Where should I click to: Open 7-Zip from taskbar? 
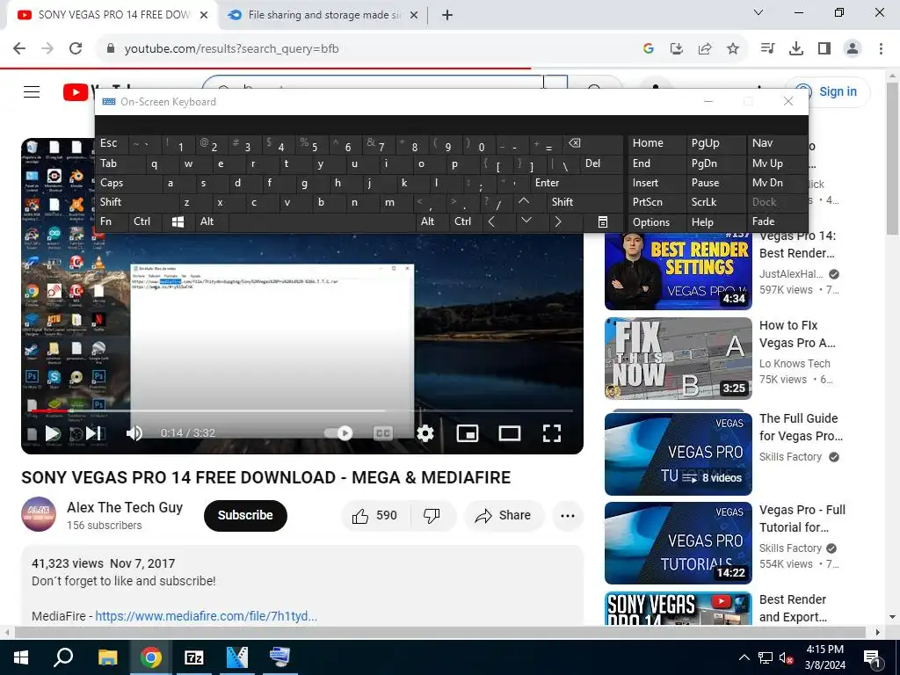(194, 657)
